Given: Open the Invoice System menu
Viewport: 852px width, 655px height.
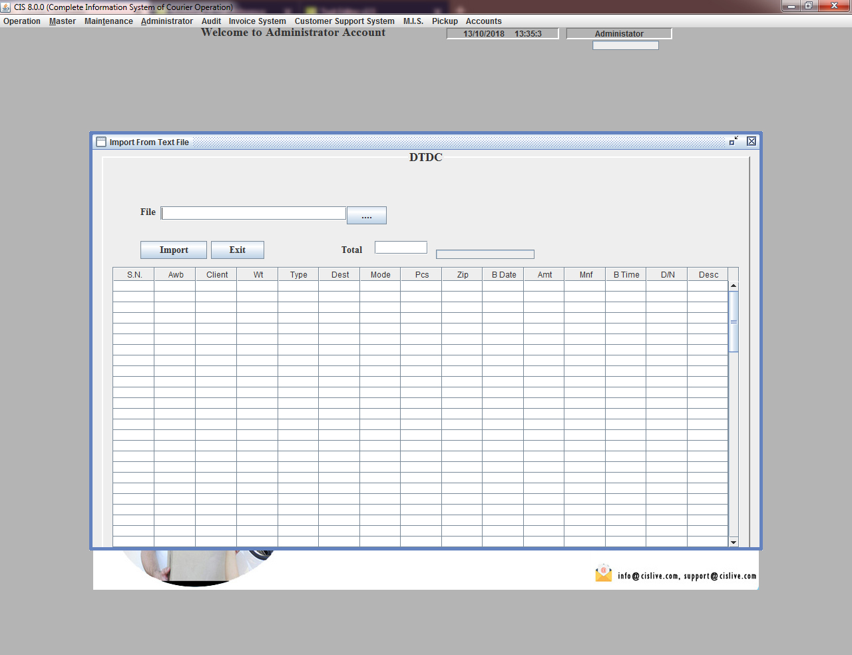Looking at the screenshot, I should click(x=258, y=21).
